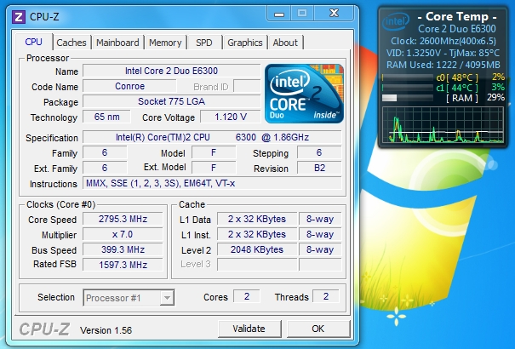Click the CPU-Z Version 1.56 label

tap(106, 330)
